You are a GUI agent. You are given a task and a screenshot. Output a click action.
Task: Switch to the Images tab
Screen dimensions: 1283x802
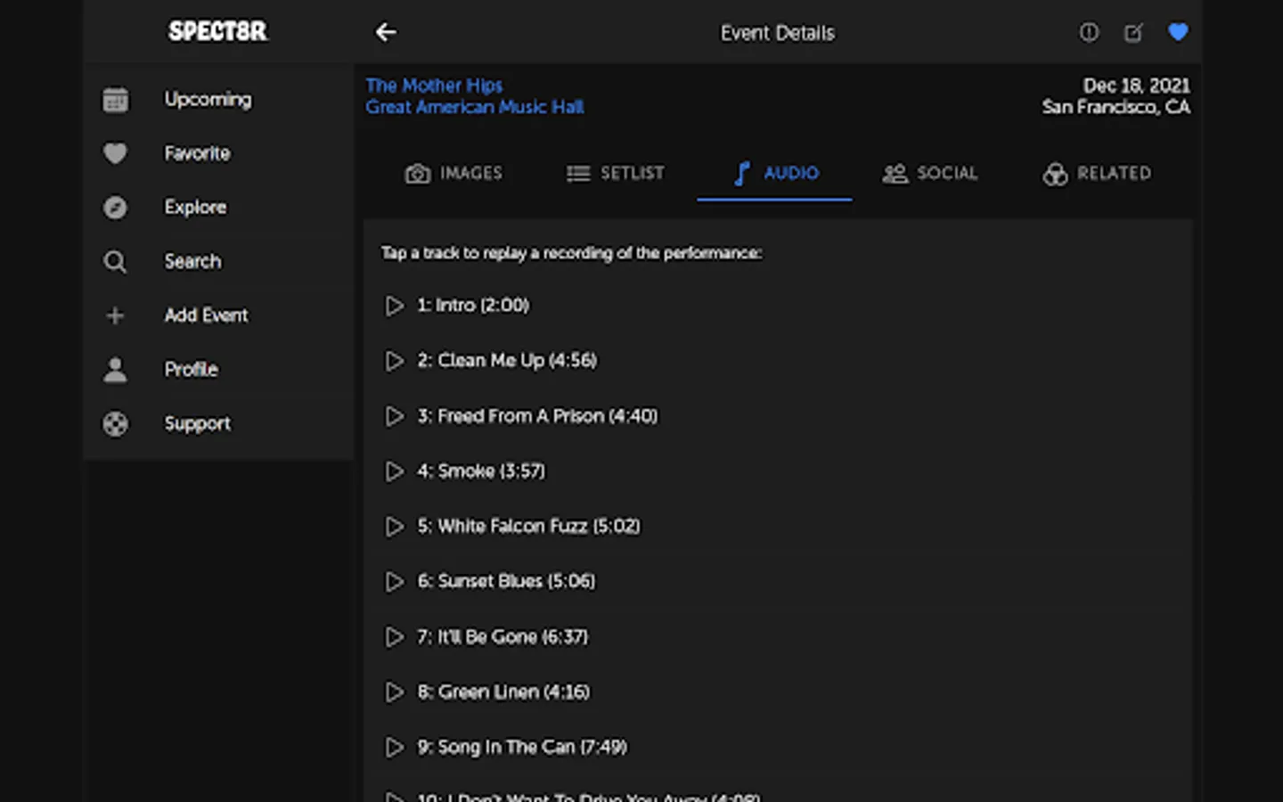(454, 174)
